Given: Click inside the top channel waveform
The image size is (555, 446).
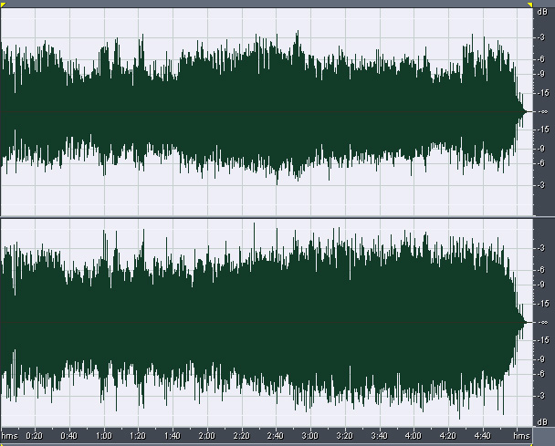Looking at the screenshot, I should (x=267, y=111).
